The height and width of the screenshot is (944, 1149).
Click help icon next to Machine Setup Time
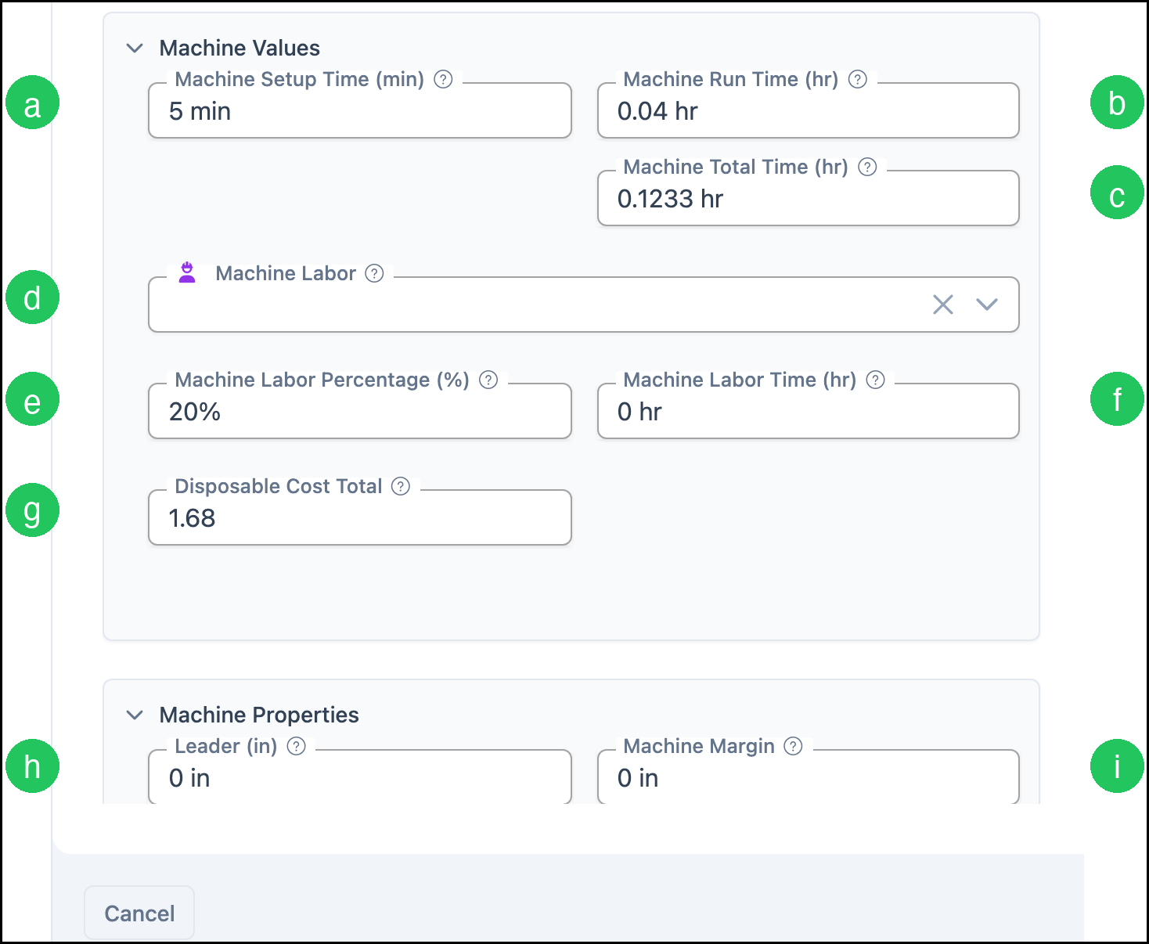point(443,79)
